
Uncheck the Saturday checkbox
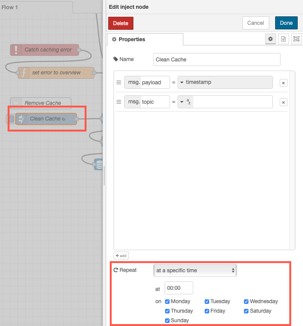click(x=246, y=311)
